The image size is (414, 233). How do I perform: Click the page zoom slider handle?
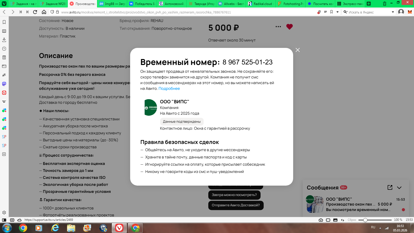365,220
